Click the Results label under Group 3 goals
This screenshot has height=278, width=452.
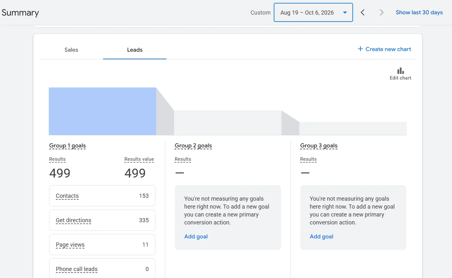(308, 159)
